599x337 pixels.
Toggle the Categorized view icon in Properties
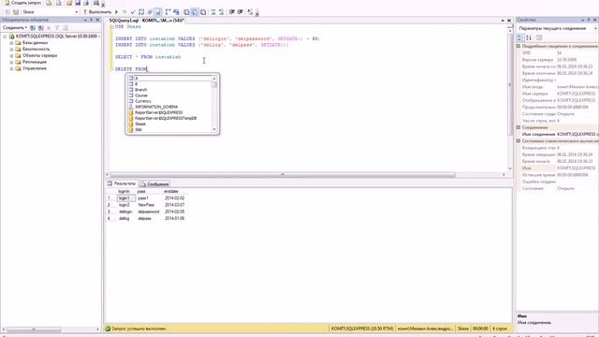520,37
